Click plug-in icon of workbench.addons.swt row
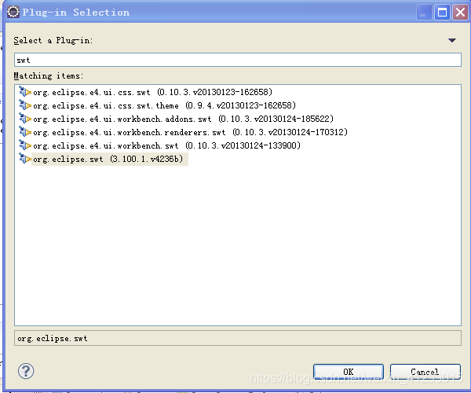The height and width of the screenshot is (393, 471). point(25,118)
